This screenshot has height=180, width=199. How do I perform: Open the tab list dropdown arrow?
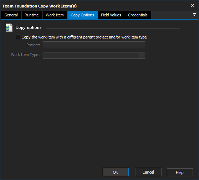pos(194,15)
